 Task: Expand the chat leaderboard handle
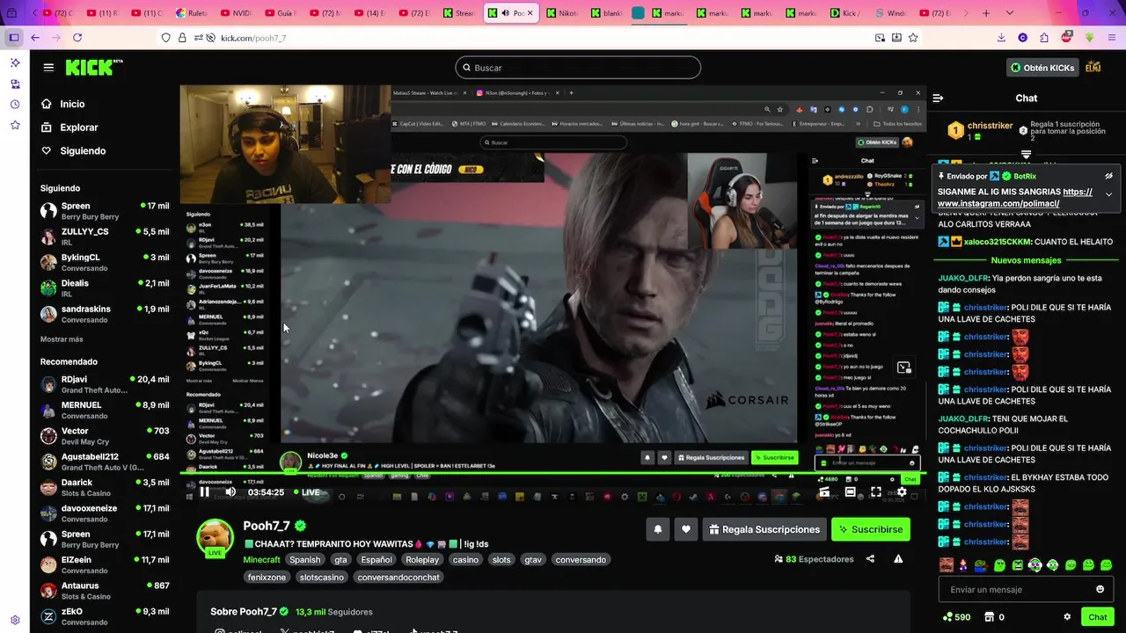(x=1026, y=154)
